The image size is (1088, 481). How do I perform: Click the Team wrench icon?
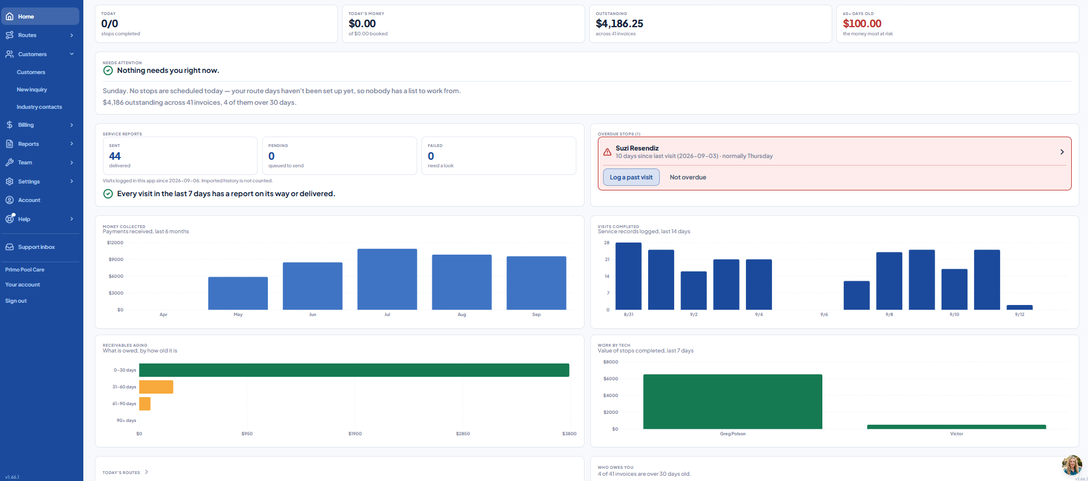pos(9,163)
